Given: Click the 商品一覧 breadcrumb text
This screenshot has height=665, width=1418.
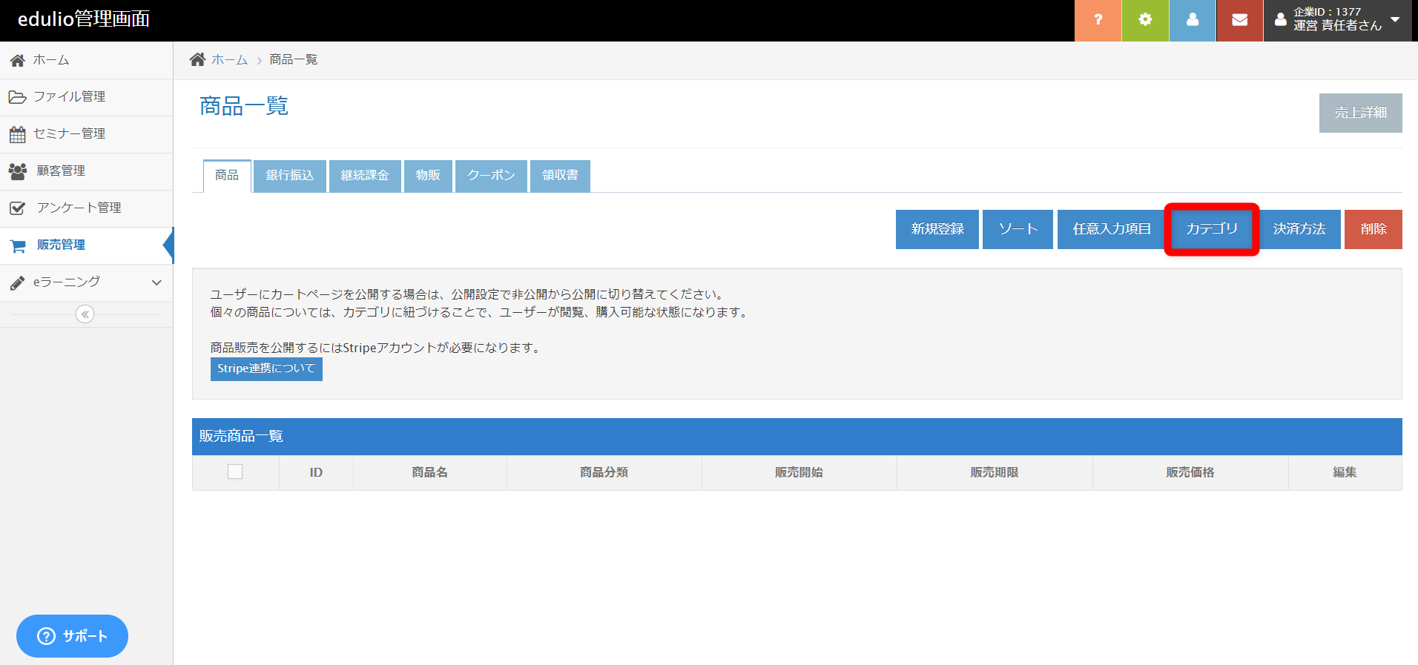Looking at the screenshot, I should (294, 59).
